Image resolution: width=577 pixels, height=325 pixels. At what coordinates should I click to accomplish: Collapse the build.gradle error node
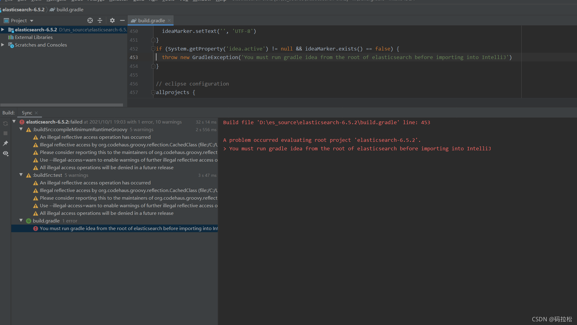point(21,220)
